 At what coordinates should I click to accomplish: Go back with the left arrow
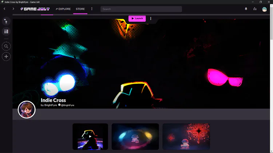[4, 9]
